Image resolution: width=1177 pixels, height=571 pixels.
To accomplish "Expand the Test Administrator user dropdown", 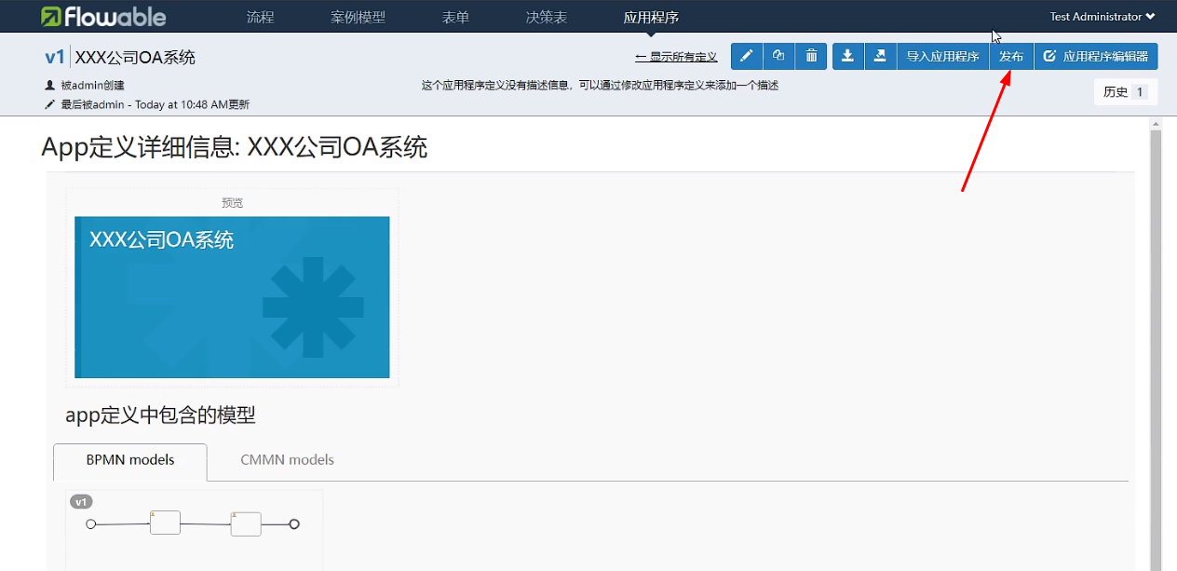I will (1103, 17).
